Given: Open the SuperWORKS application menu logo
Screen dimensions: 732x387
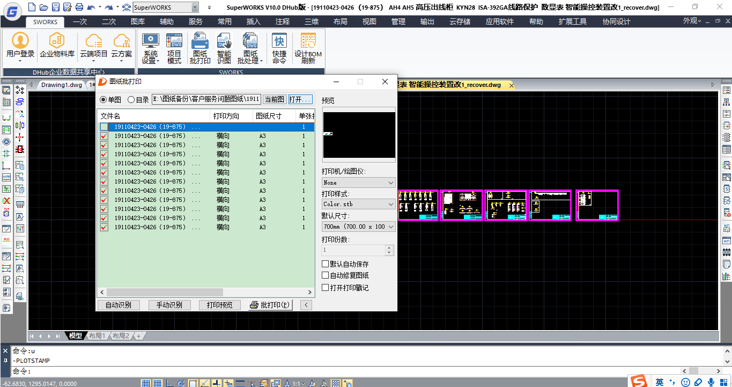Looking at the screenshot, I should pos(12,12).
